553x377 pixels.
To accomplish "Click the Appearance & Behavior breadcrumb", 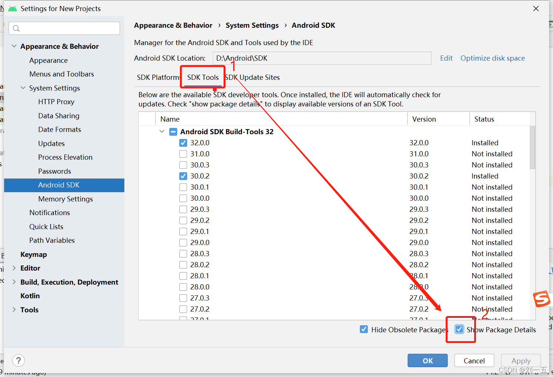I will (173, 25).
